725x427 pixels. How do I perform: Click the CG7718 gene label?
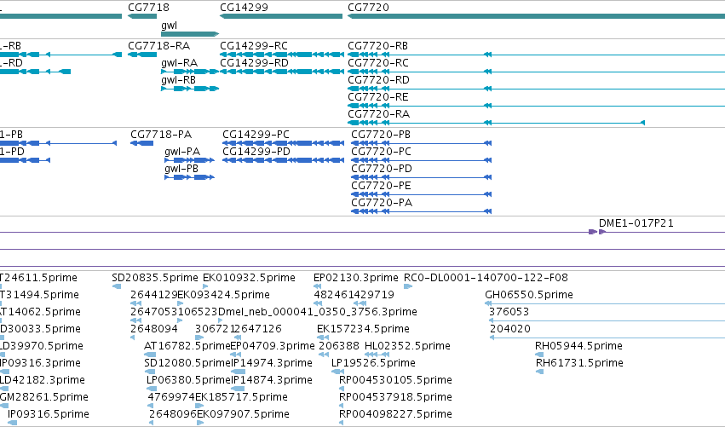(x=148, y=8)
